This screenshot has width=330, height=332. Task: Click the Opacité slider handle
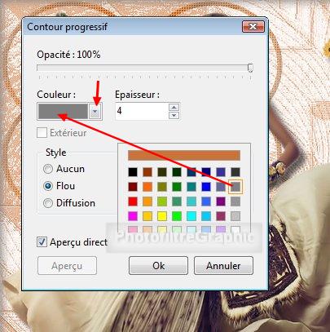coord(250,68)
